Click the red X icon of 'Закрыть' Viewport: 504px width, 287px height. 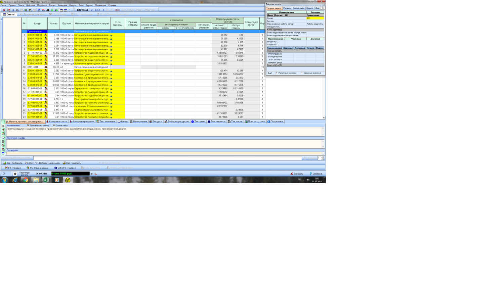tap(292, 174)
